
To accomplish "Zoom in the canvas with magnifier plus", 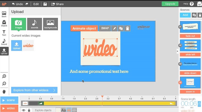I will click(4, 76).
